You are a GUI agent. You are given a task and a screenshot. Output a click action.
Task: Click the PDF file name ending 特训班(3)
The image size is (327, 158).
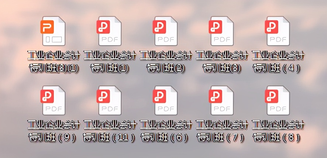pos(222,62)
